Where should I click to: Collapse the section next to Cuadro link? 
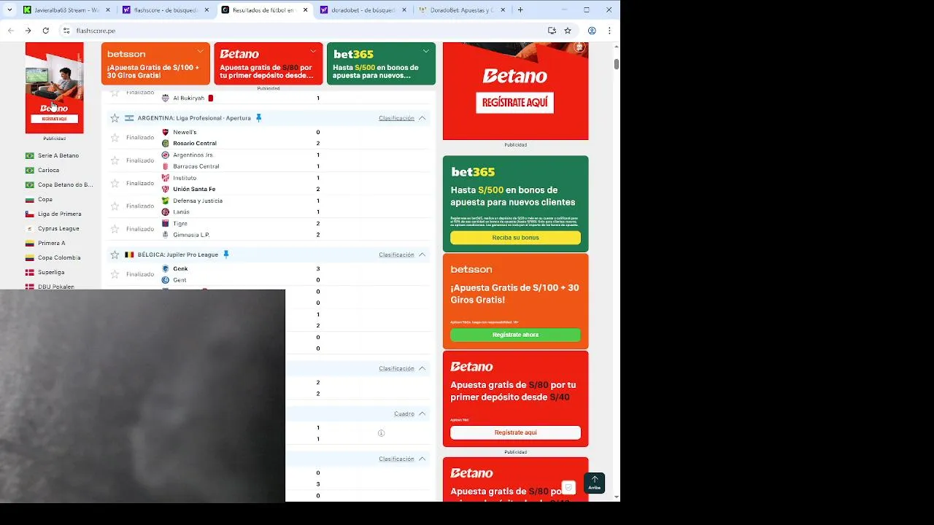(x=422, y=413)
